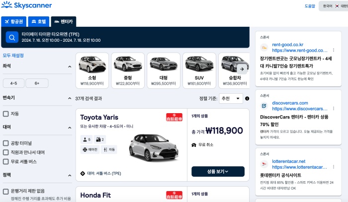Image resolution: width=348 pixels, height=202 pixels.
Task: Click 상품 보기 for Toyota Yaris
Action: pos(218,171)
